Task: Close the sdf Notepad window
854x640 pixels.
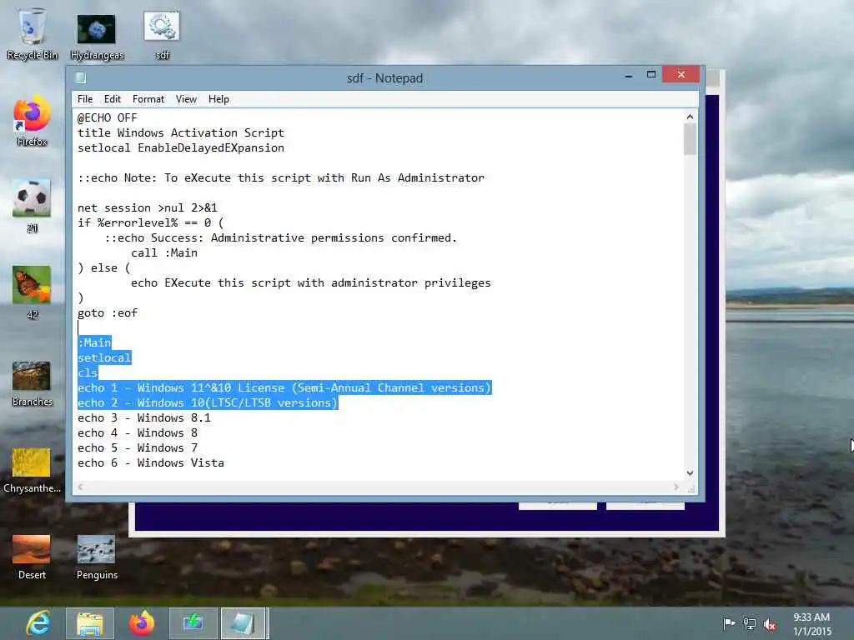Action: pyautogui.click(x=681, y=74)
